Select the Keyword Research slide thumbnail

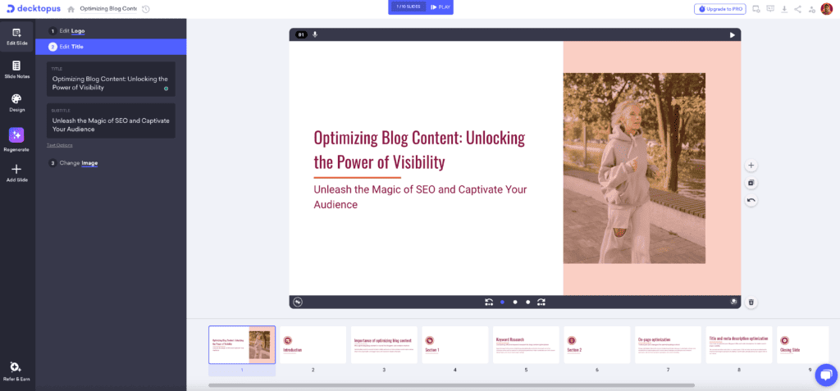click(526, 344)
